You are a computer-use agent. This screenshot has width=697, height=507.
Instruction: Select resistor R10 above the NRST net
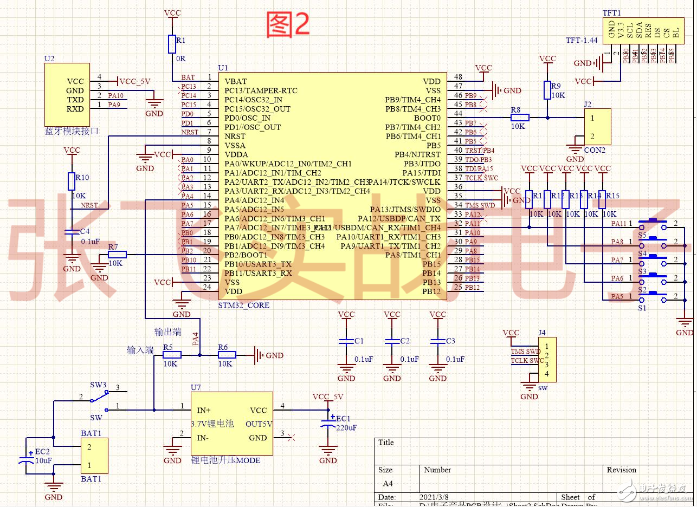point(72,181)
